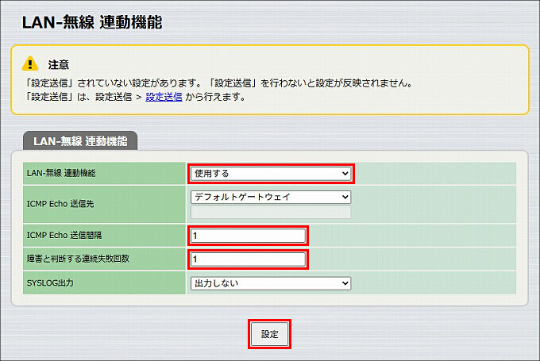Viewport: 540px width, 361px height.
Task: Click the SYSLOG出力 row label
Action: 50,283
